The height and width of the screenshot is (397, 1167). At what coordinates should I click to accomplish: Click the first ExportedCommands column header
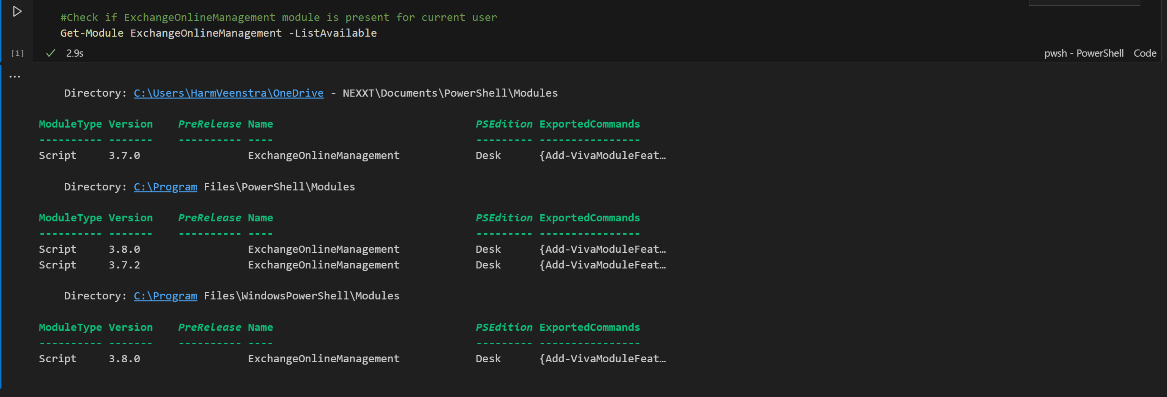pyautogui.click(x=589, y=124)
